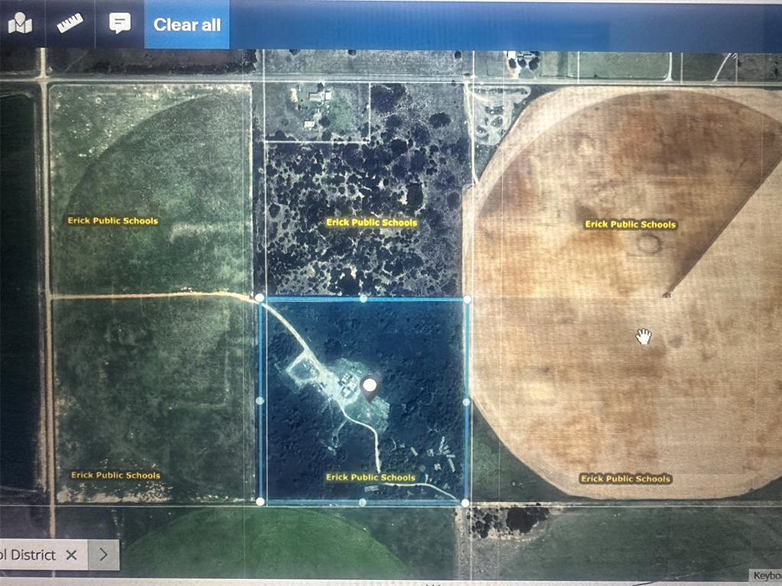
Task: Select the right edge midpoint handle of the blue boundary
Action: pos(466,402)
